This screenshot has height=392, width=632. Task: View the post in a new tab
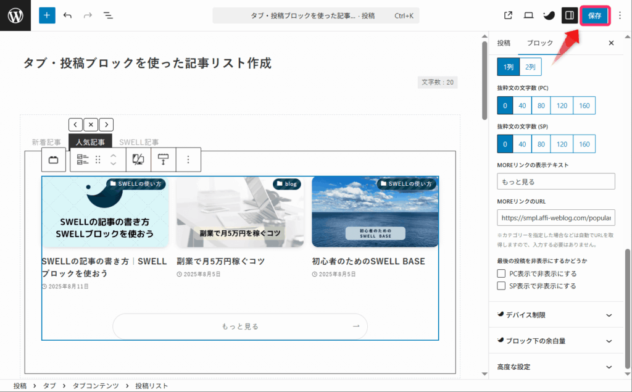pos(509,15)
